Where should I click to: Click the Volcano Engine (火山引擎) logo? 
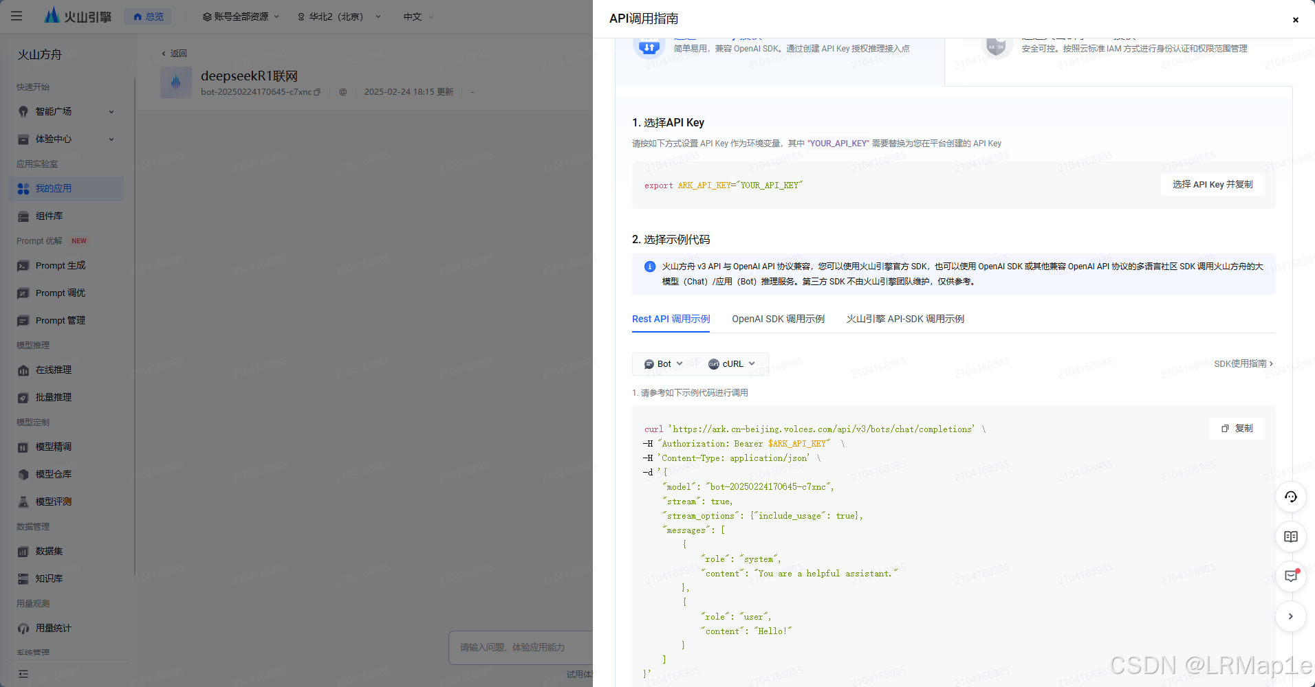(x=78, y=16)
